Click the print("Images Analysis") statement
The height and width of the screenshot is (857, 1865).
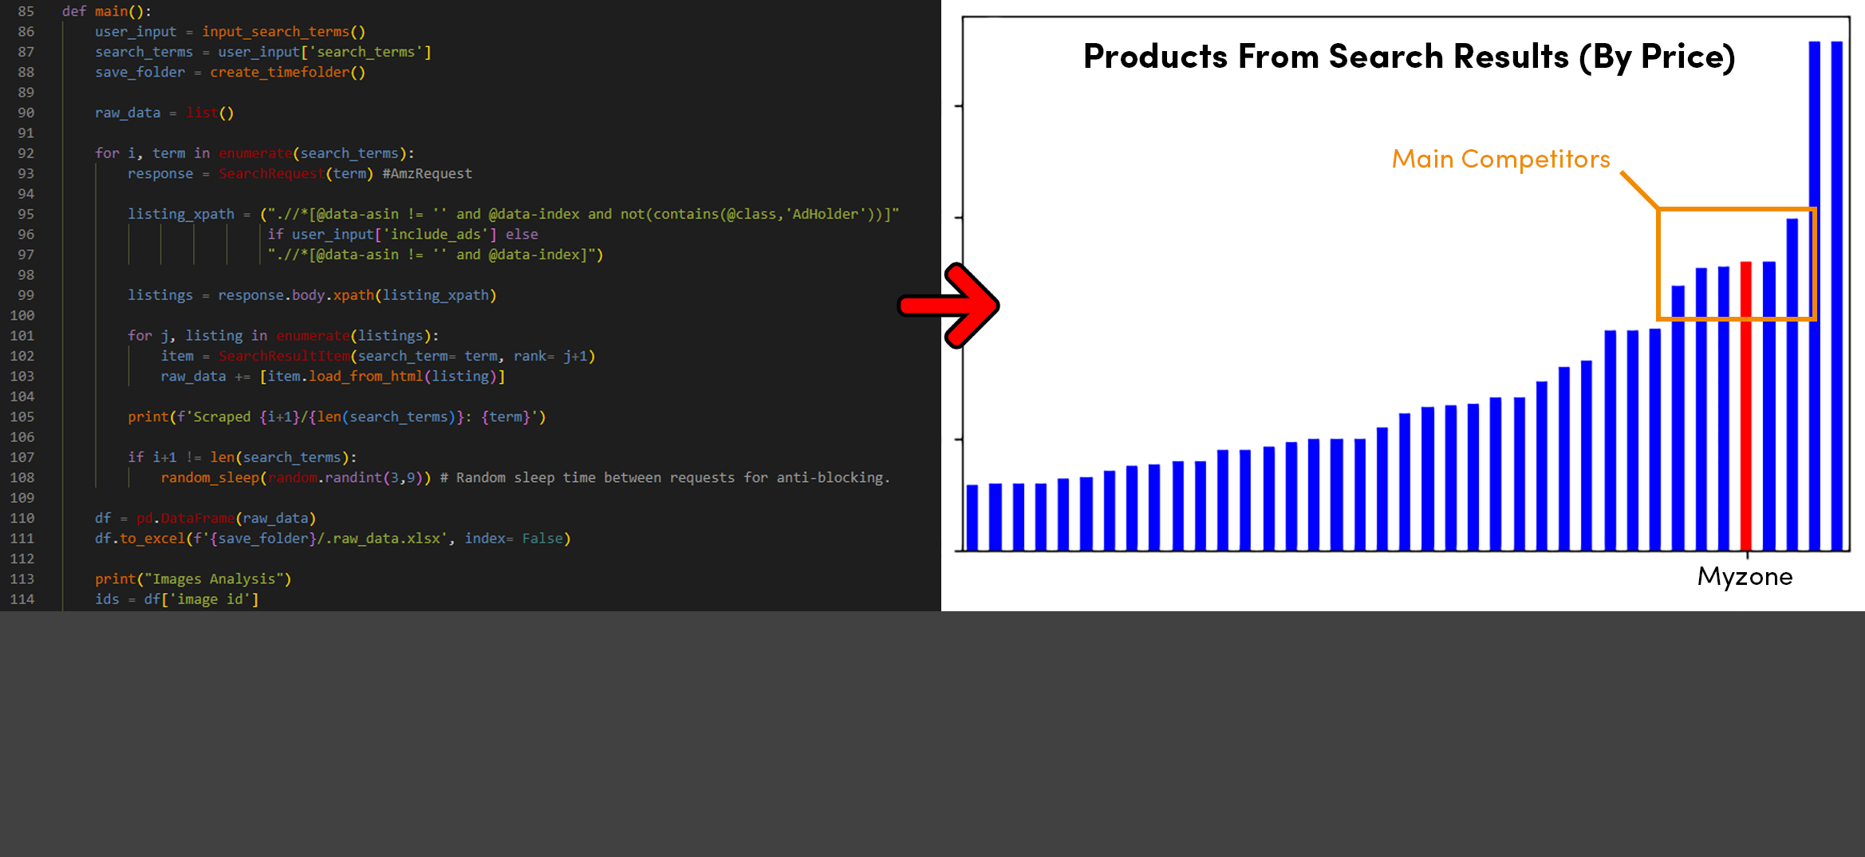click(193, 579)
